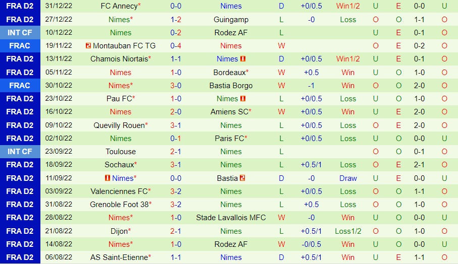Click the 0-4 match score

(176, 46)
